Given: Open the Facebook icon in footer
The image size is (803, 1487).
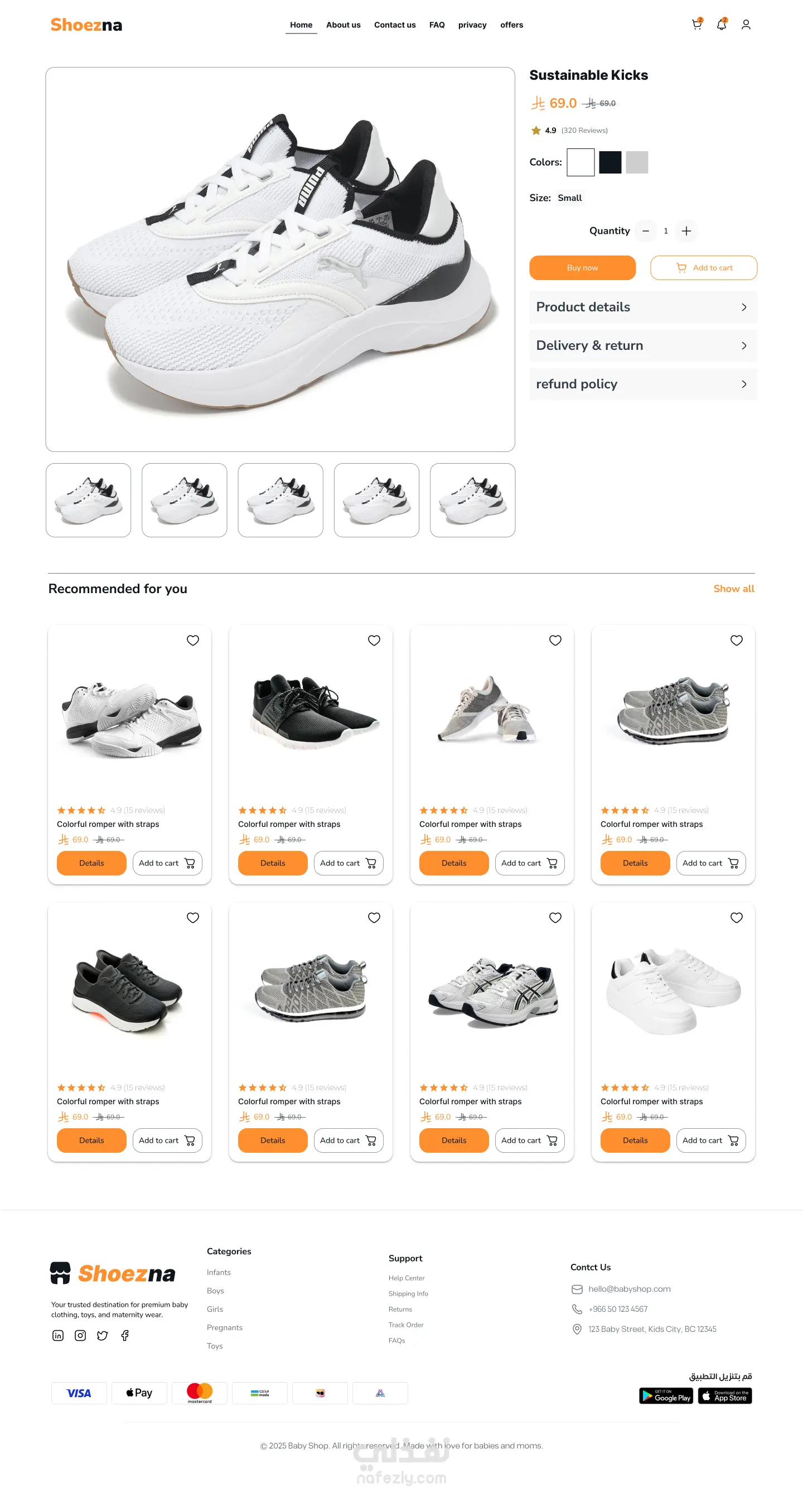Looking at the screenshot, I should [x=124, y=1335].
